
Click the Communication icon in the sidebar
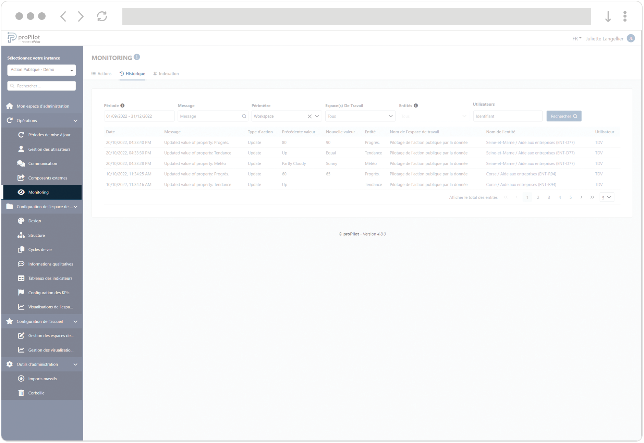(21, 163)
